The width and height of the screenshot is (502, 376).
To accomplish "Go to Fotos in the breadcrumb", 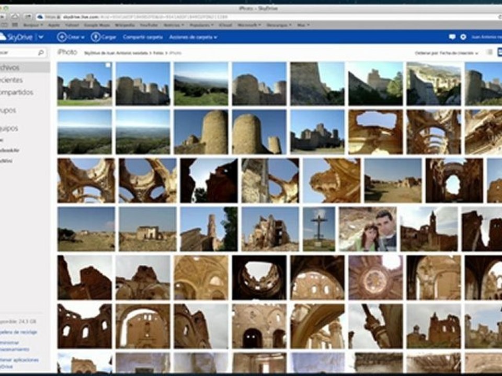I will tap(158, 53).
